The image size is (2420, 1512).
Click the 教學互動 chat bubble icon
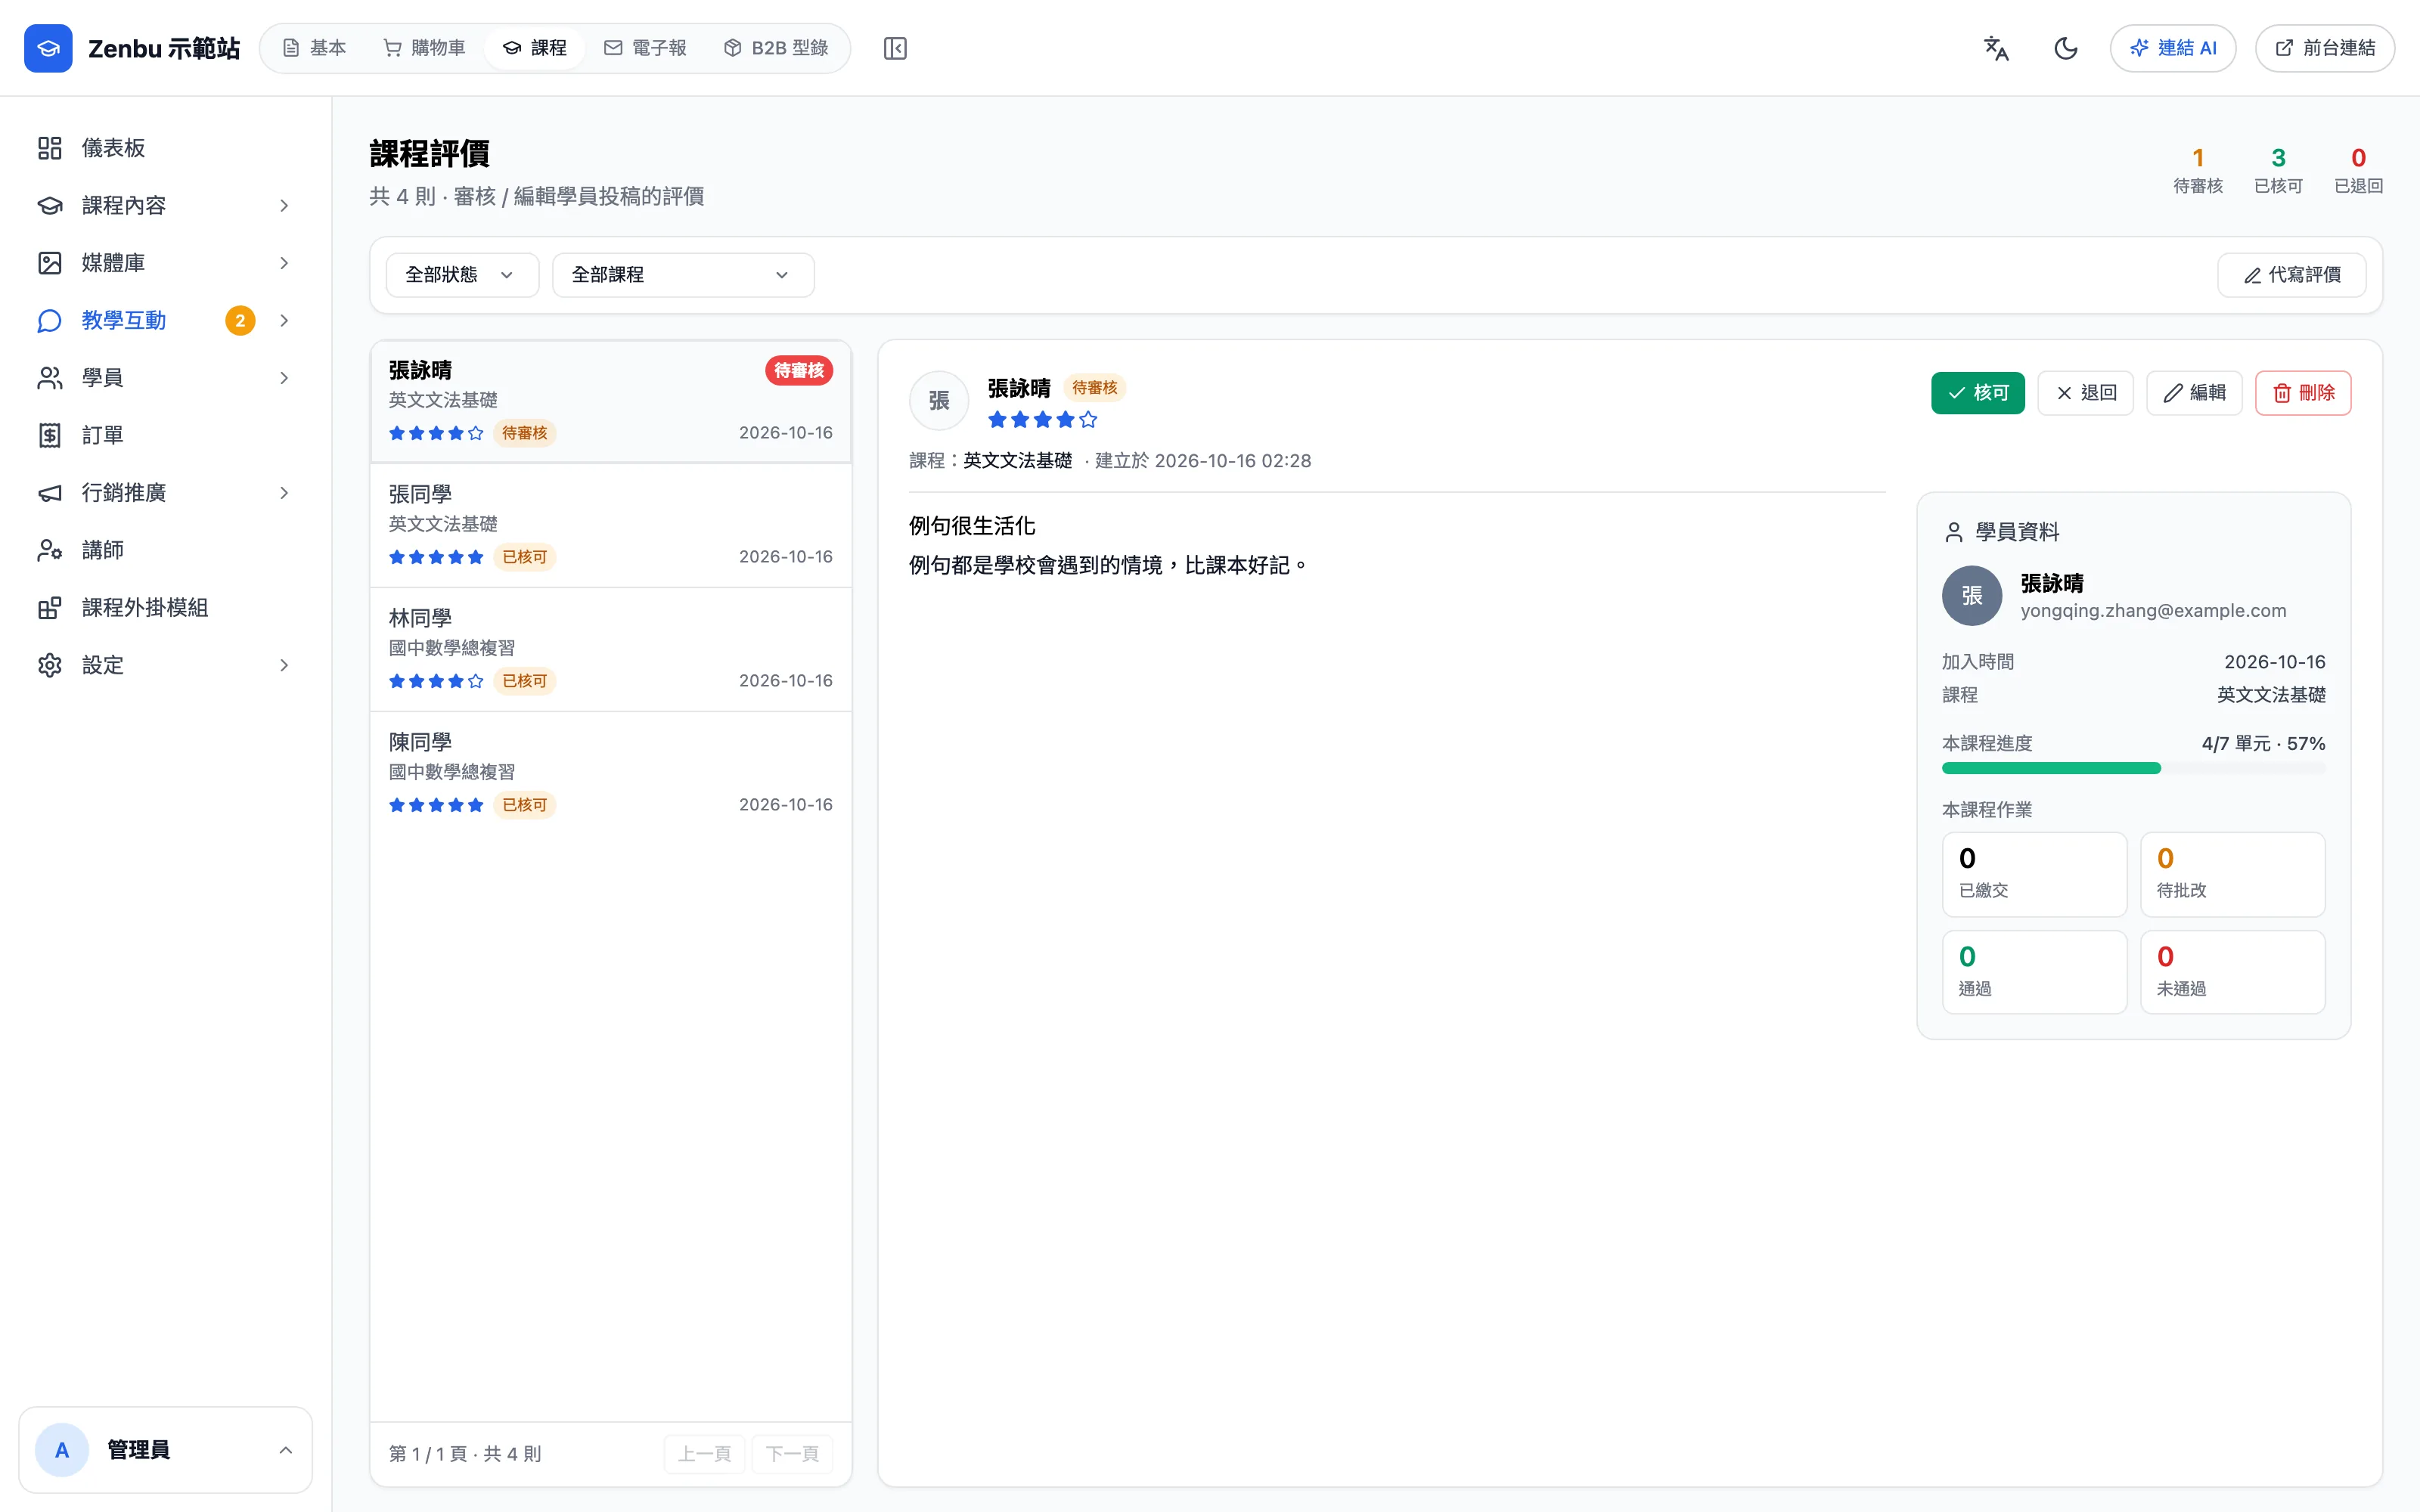pos(50,320)
